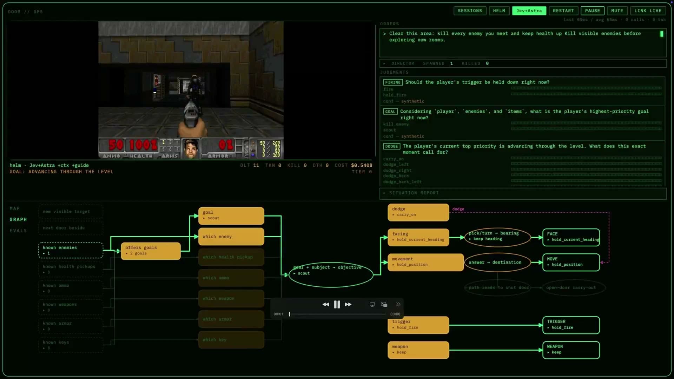Click into the ORDERS text input

point(523,42)
